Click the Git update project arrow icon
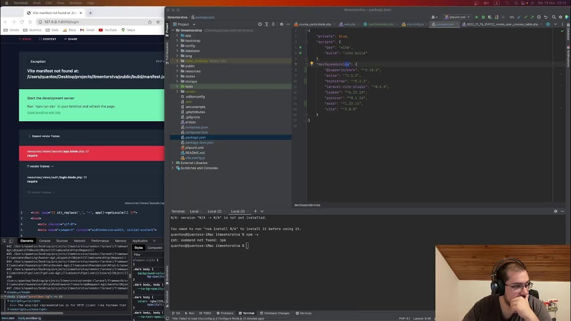The image size is (571, 321). click(x=519, y=17)
